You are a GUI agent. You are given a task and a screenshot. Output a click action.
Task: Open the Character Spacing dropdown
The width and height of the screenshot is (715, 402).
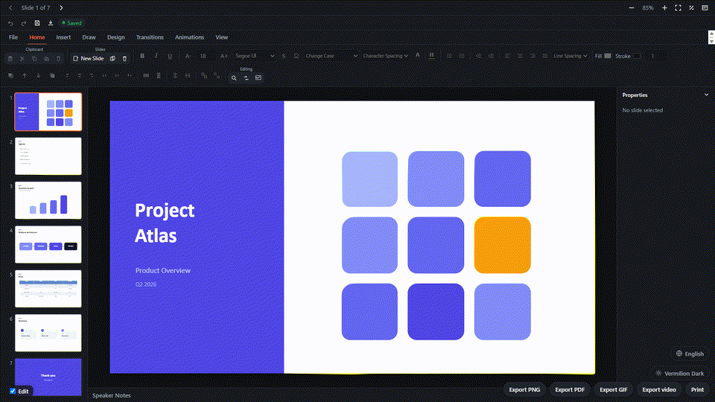coord(385,56)
